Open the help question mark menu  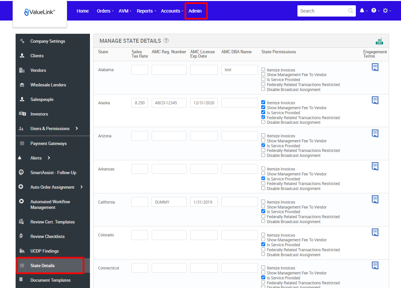coord(373,11)
